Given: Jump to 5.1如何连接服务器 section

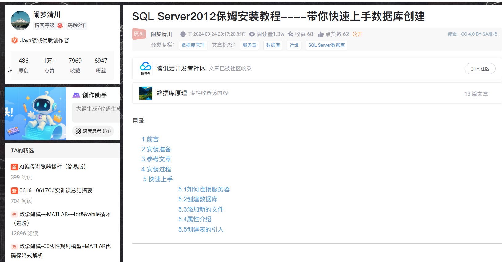Looking at the screenshot, I should pos(204,189).
